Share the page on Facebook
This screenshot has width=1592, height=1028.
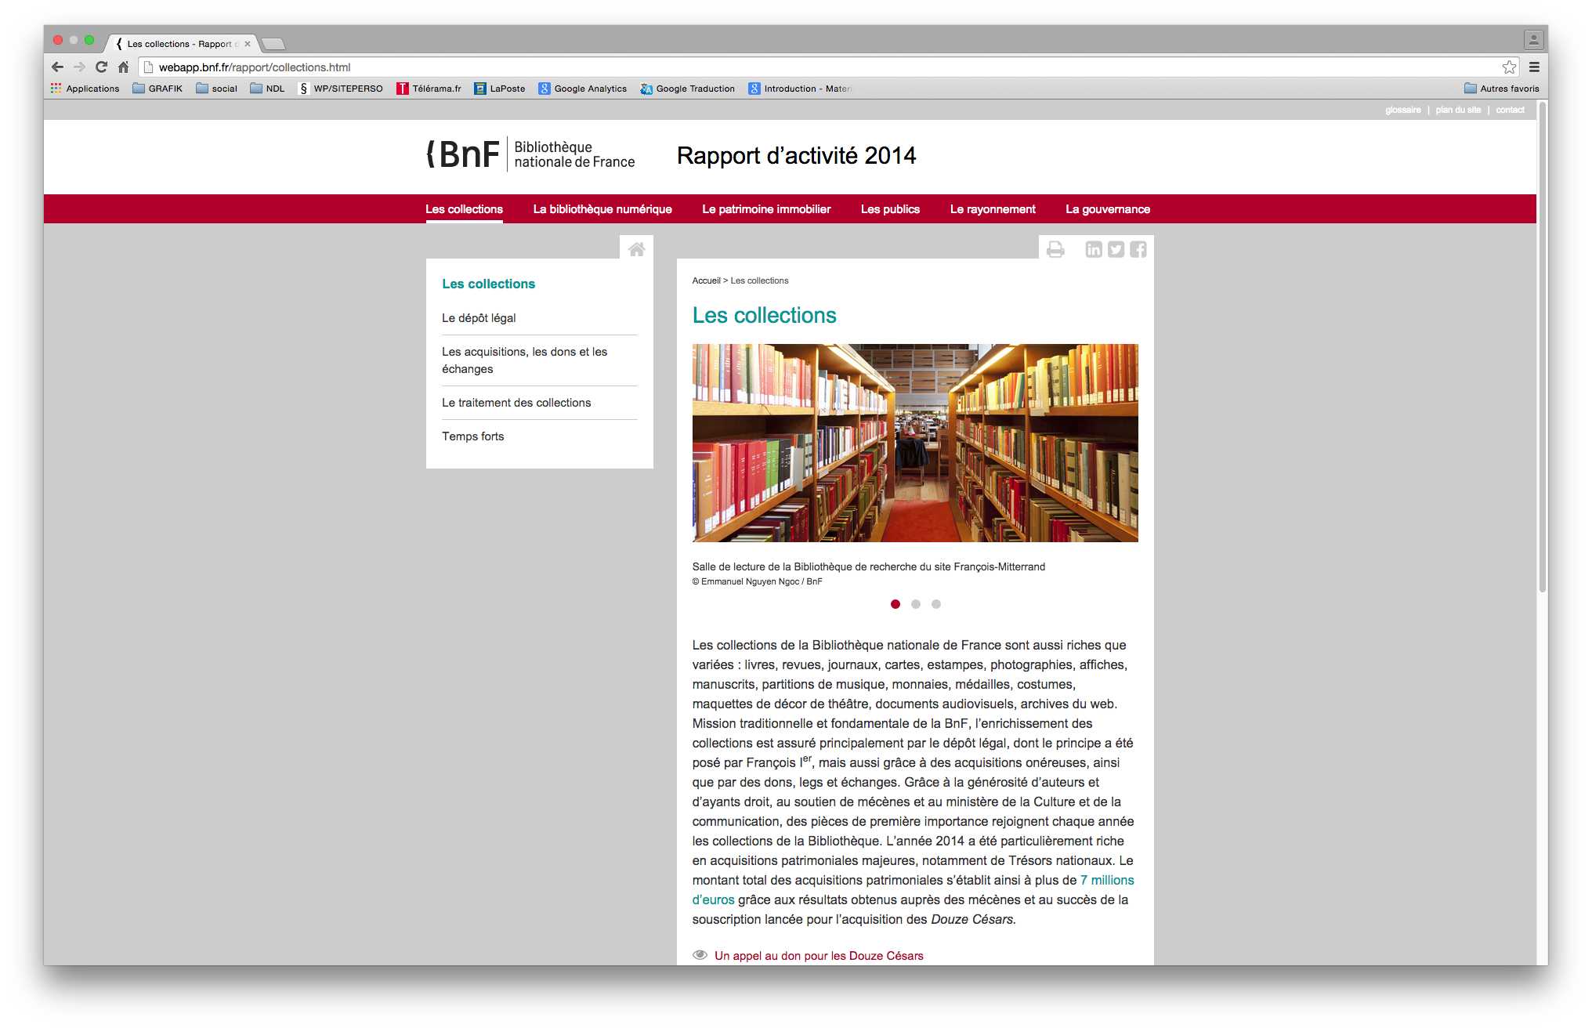tap(1138, 249)
